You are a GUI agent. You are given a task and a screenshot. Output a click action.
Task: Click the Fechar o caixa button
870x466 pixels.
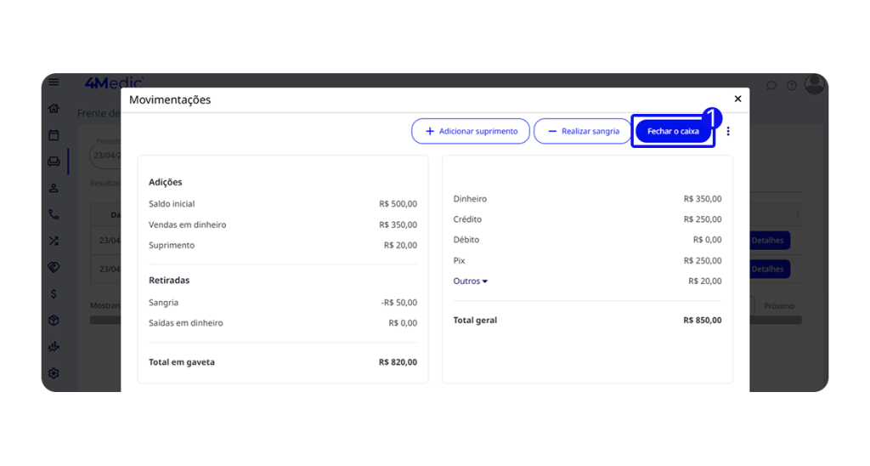click(673, 132)
